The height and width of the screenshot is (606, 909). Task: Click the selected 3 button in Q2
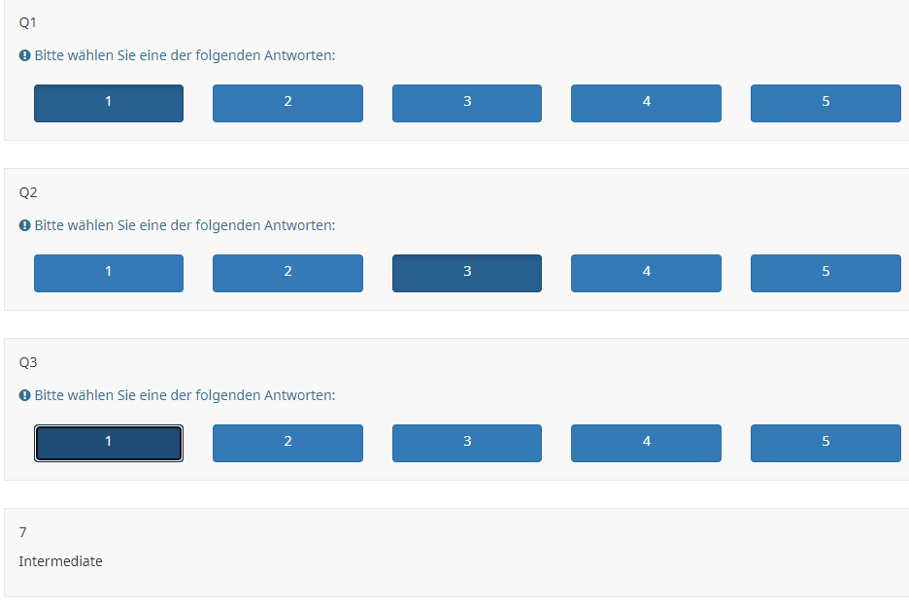tap(467, 273)
